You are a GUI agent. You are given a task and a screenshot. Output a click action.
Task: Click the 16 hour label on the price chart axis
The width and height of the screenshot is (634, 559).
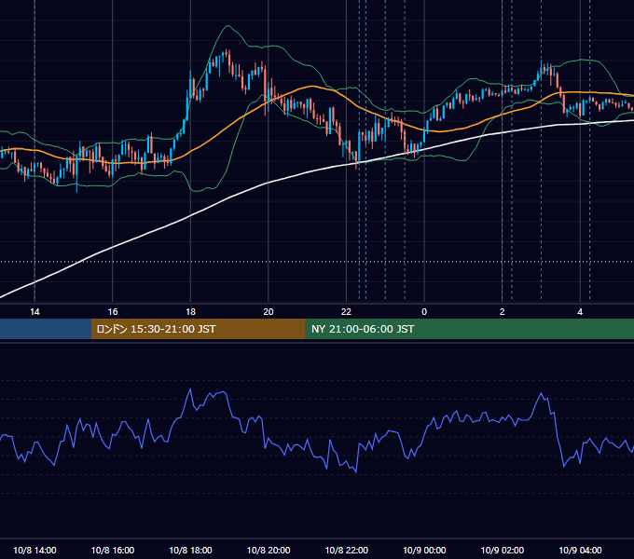pyautogui.click(x=113, y=312)
